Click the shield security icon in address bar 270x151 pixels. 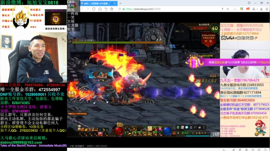tap(120, 9)
